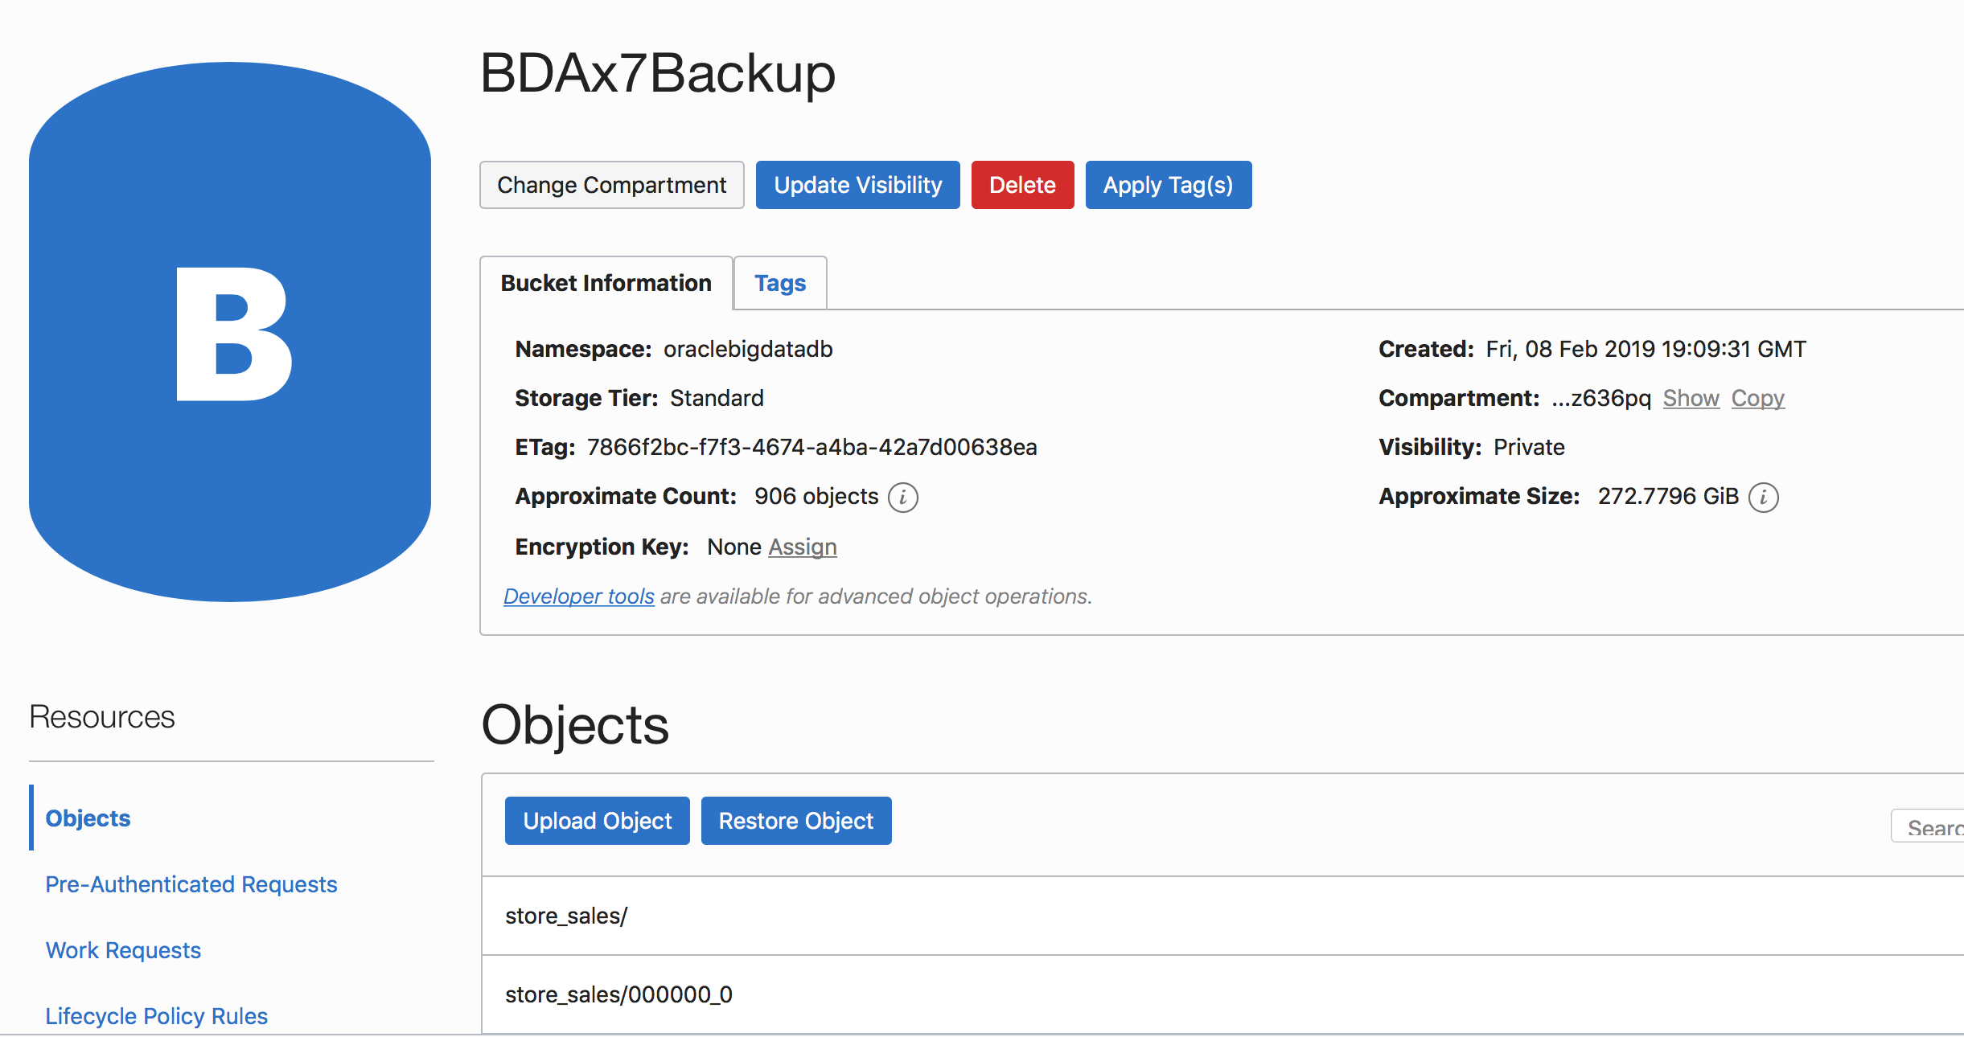The width and height of the screenshot is (1964, 1037).
Task: Open Pre-Authenticated Requests in Resources
Action: click(x=191, y=884)
